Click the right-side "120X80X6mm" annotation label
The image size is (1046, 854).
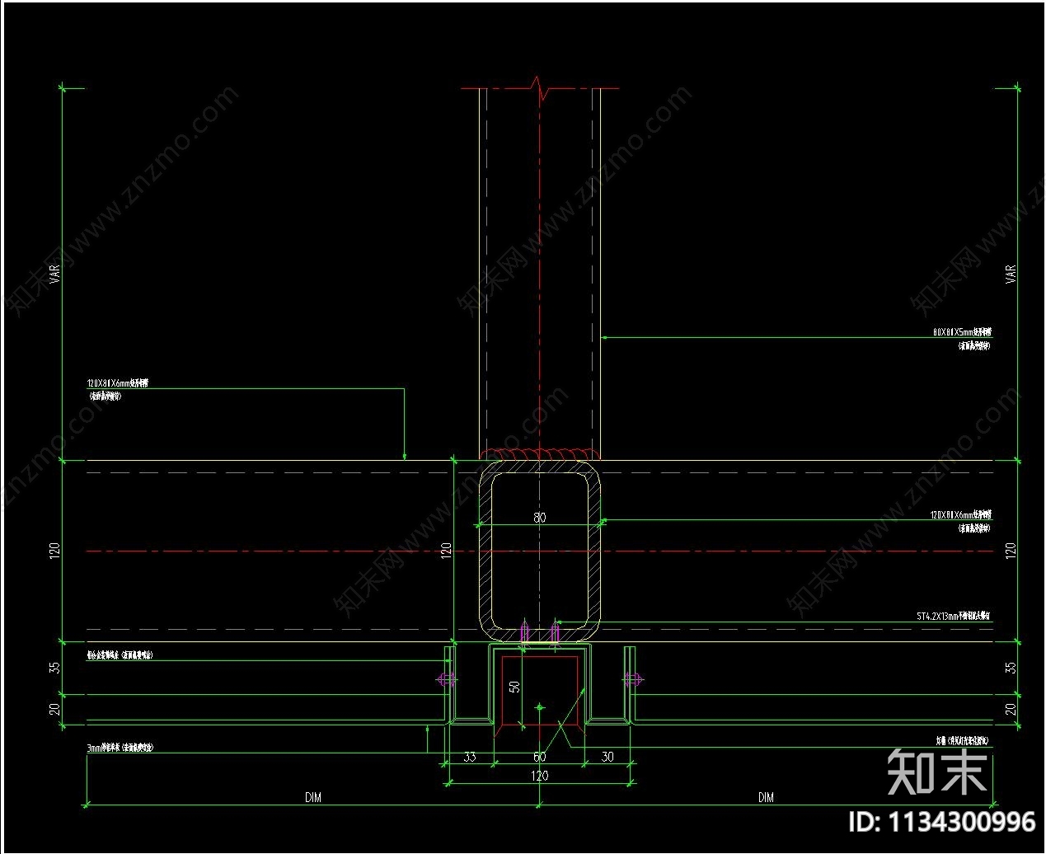[x=961, y=515]
